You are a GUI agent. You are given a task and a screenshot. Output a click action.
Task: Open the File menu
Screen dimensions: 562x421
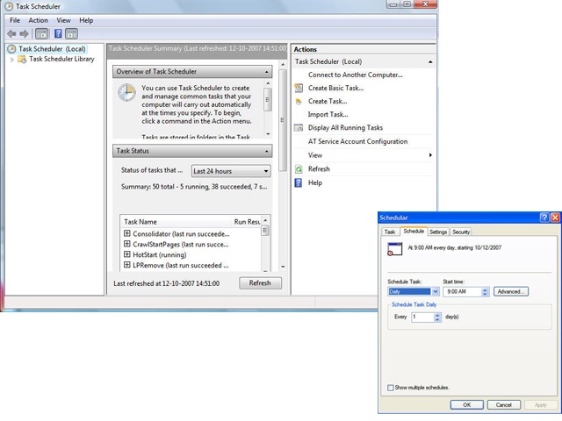click(15, 20)
